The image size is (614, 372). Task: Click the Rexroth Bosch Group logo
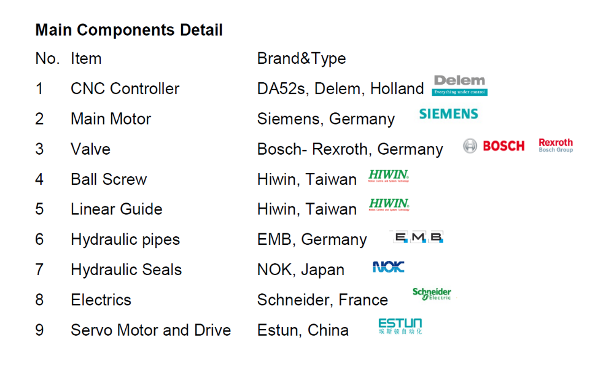[x=556, y=145]
